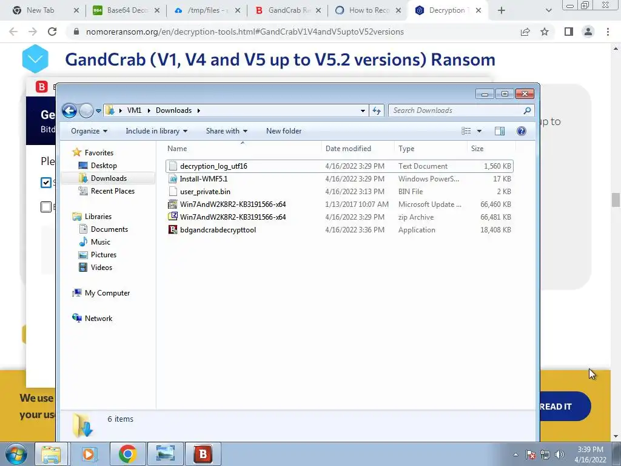Create a New folder
This screenshot has width=621, height=466.
pyautogui.click(x=284, y=131)
